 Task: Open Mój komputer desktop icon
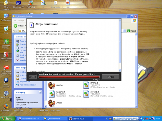tap(6, 17)
